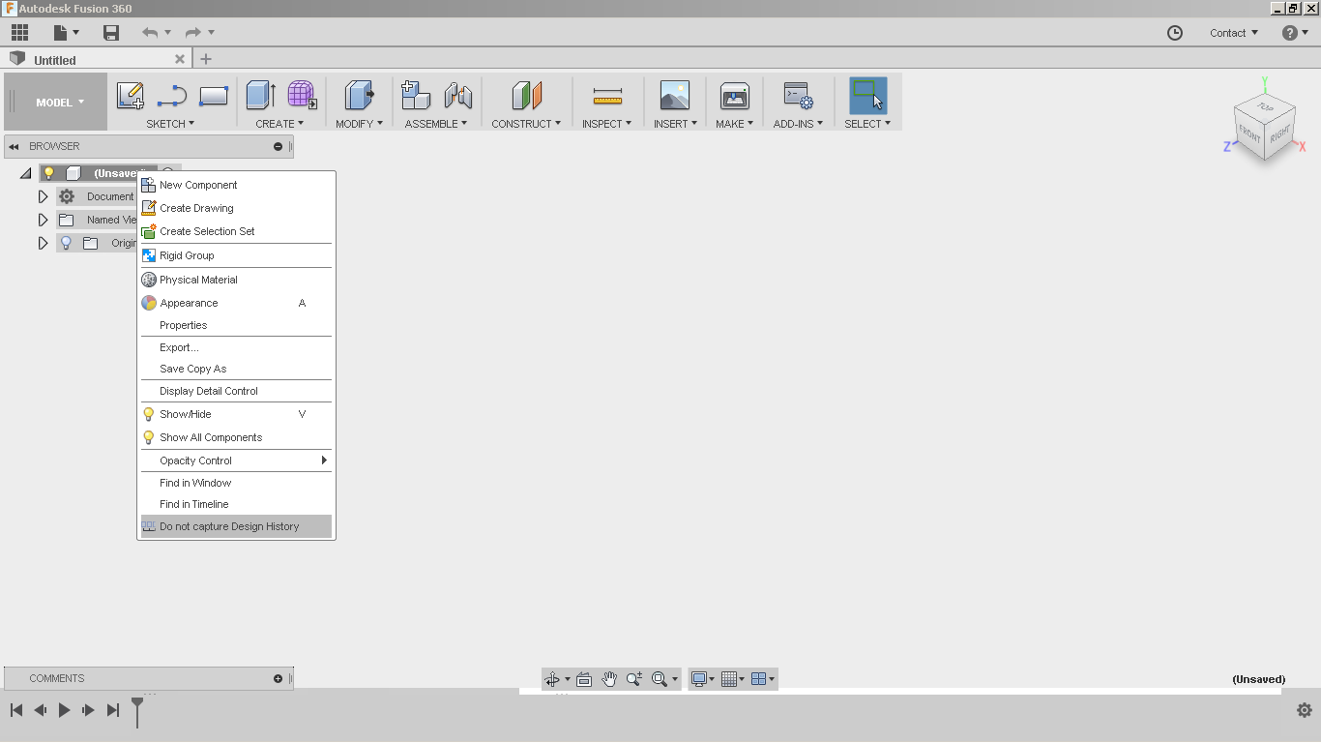
Task: Open the Opacity Control submenu
Action: 236,461
